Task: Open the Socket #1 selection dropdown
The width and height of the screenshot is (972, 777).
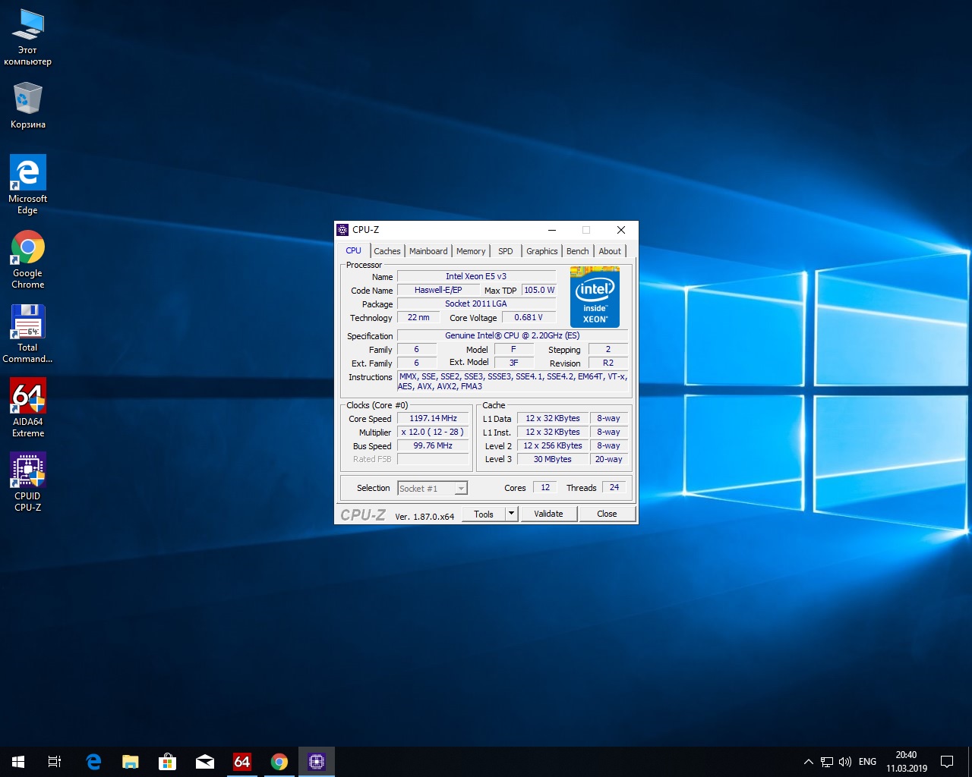Action: coord(433,489)
